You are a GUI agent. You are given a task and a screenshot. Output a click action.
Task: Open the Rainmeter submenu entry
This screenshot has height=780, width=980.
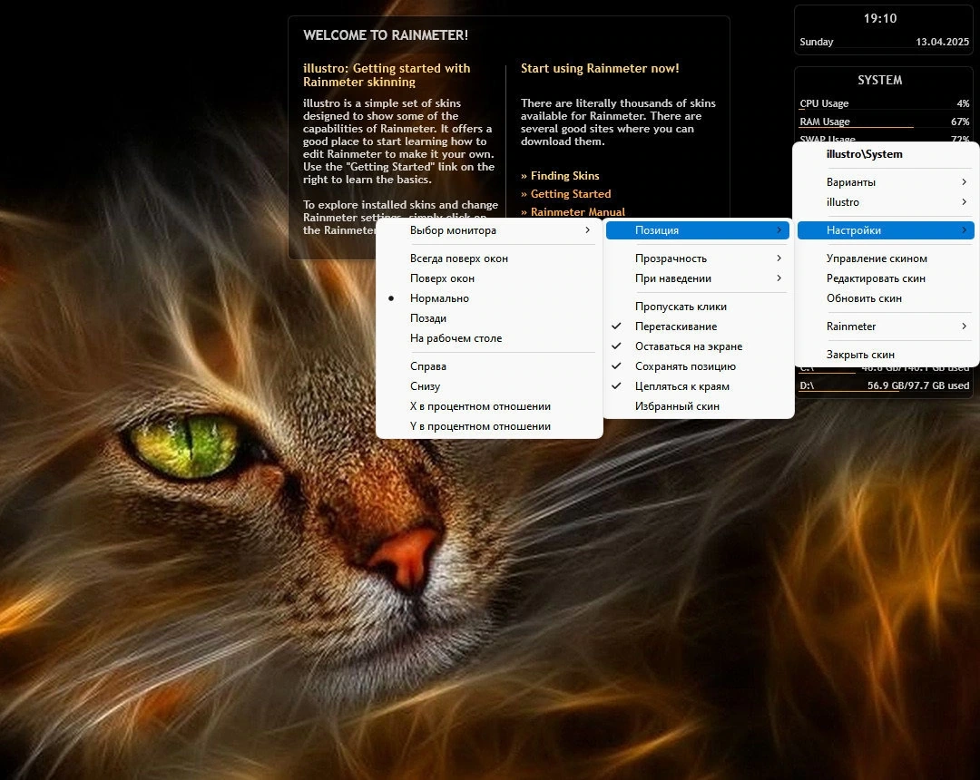pyautogui.click(x=886, y=326)
